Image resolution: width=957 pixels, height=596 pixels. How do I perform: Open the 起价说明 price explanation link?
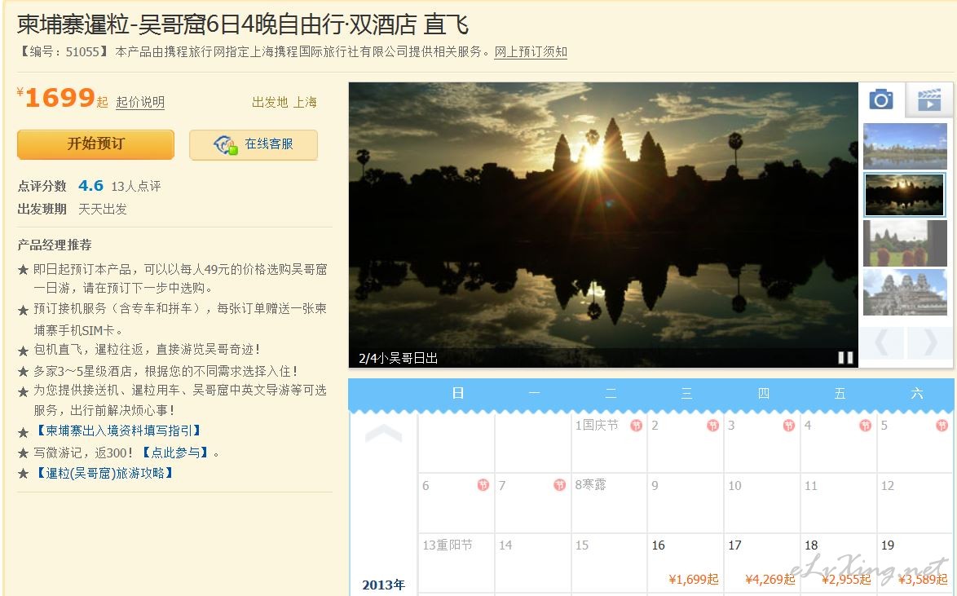(140, 102)
